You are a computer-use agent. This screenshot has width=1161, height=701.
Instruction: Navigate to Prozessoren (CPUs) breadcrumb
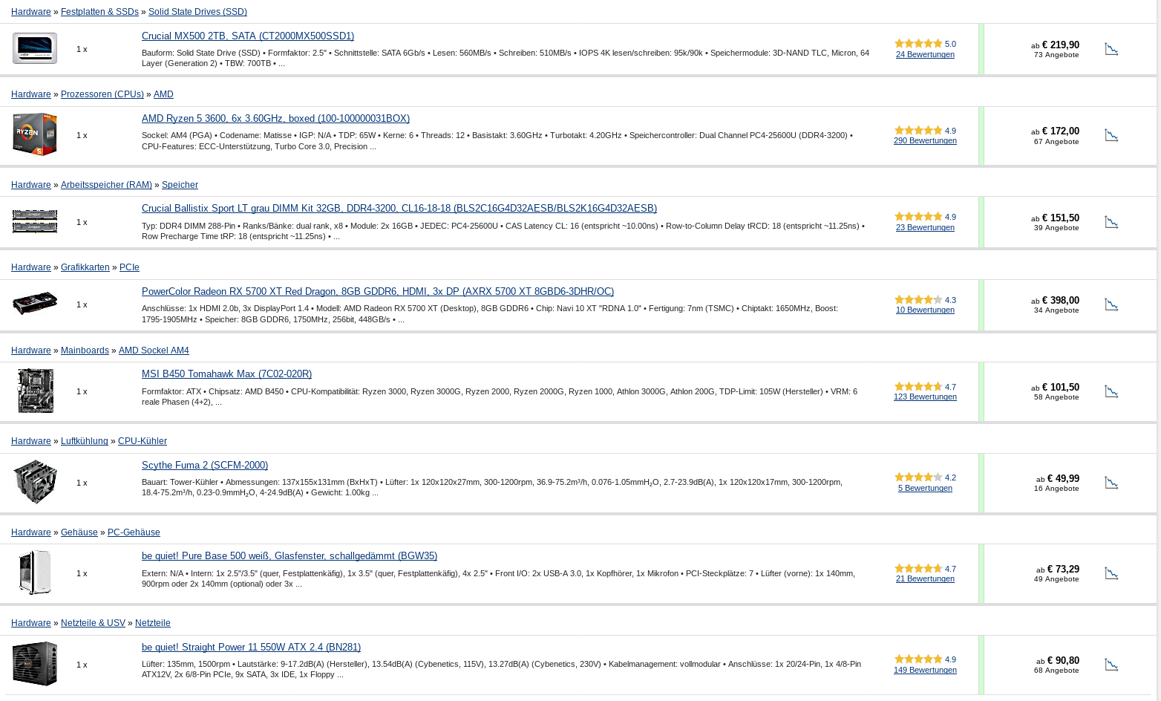point(102,94)
